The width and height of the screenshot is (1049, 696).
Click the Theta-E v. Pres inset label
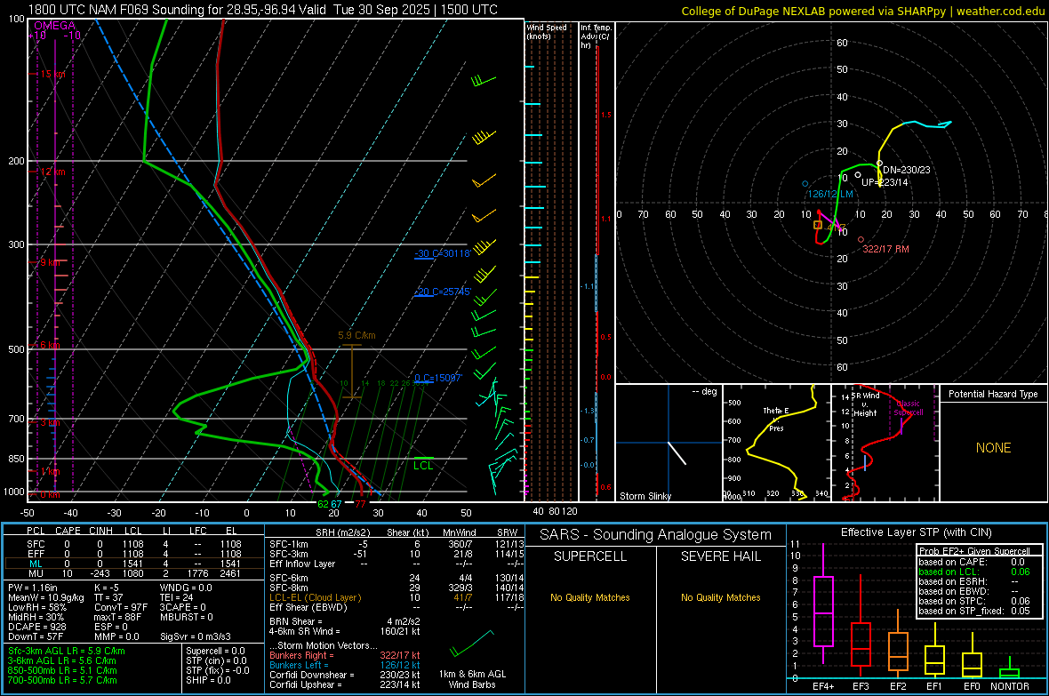click(776, 419)
